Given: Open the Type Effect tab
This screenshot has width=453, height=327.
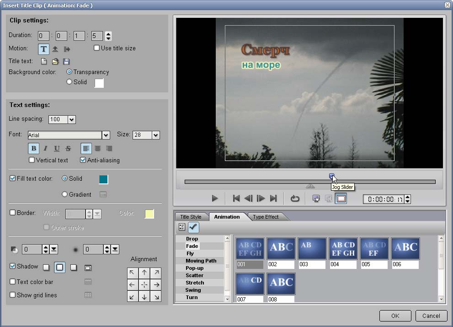Looking at the screenshot, I should pos(266,217).
